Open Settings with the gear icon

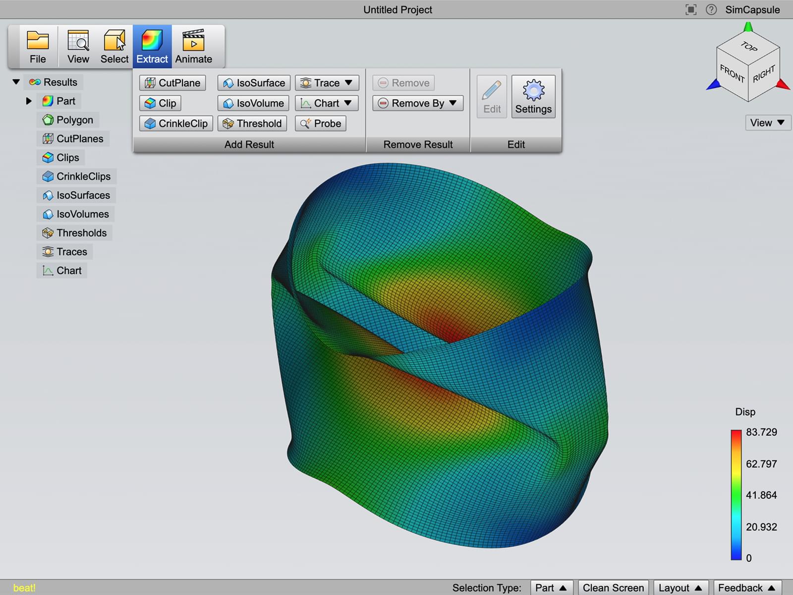pyautogui.click(x=533, y=96)
